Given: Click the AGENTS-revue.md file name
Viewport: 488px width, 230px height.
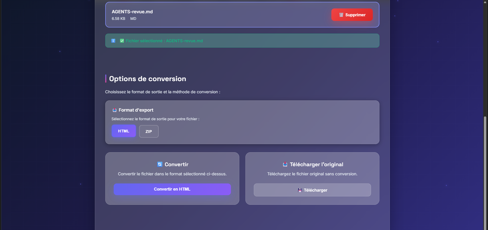Looking at the screenshot, I should (132, 12).
